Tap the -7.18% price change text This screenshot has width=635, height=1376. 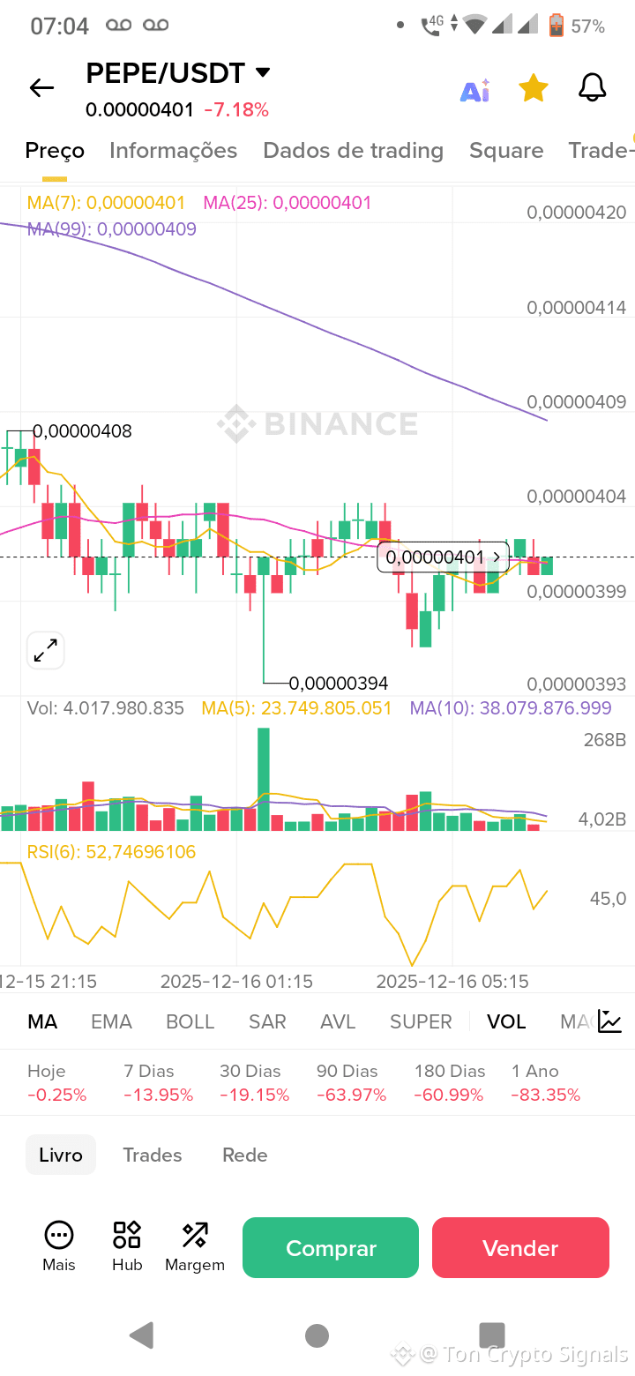point(236,110)
